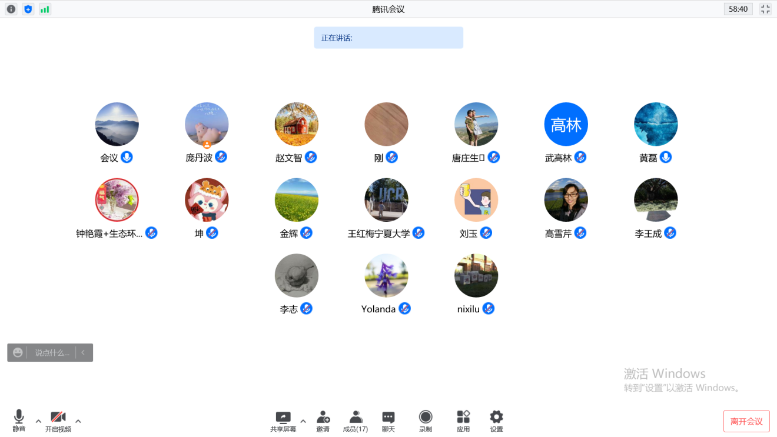Screen dimensions: 777x437
Task: Click the 离开会议 leave meeting button
Action: point(746,421)
